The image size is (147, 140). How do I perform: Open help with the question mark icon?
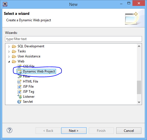[x=10, y=130]
